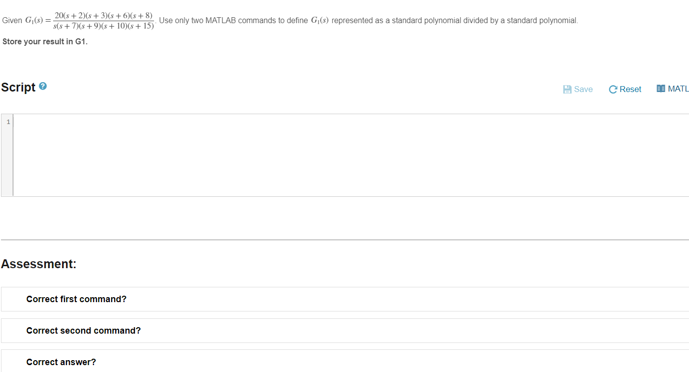Click the Script section header

[18, 87]
